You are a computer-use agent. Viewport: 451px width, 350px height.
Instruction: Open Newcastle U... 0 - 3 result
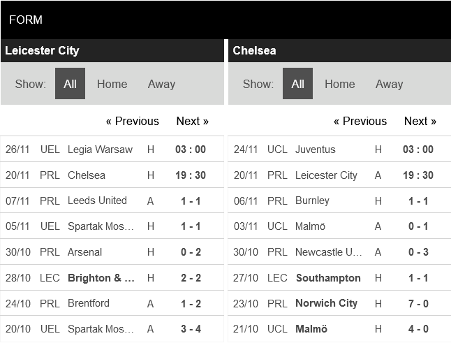point(417,252)
